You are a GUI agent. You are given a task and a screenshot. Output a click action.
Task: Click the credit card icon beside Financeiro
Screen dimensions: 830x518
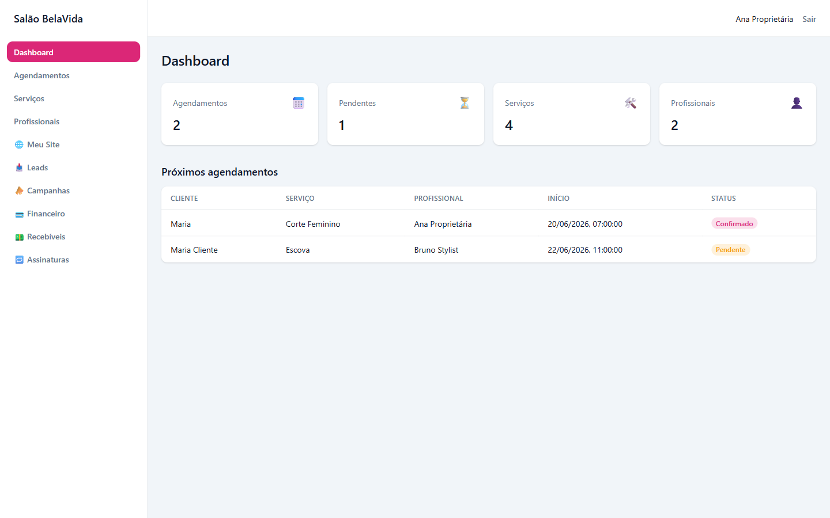pyautogui.click(x=19, y=214)
